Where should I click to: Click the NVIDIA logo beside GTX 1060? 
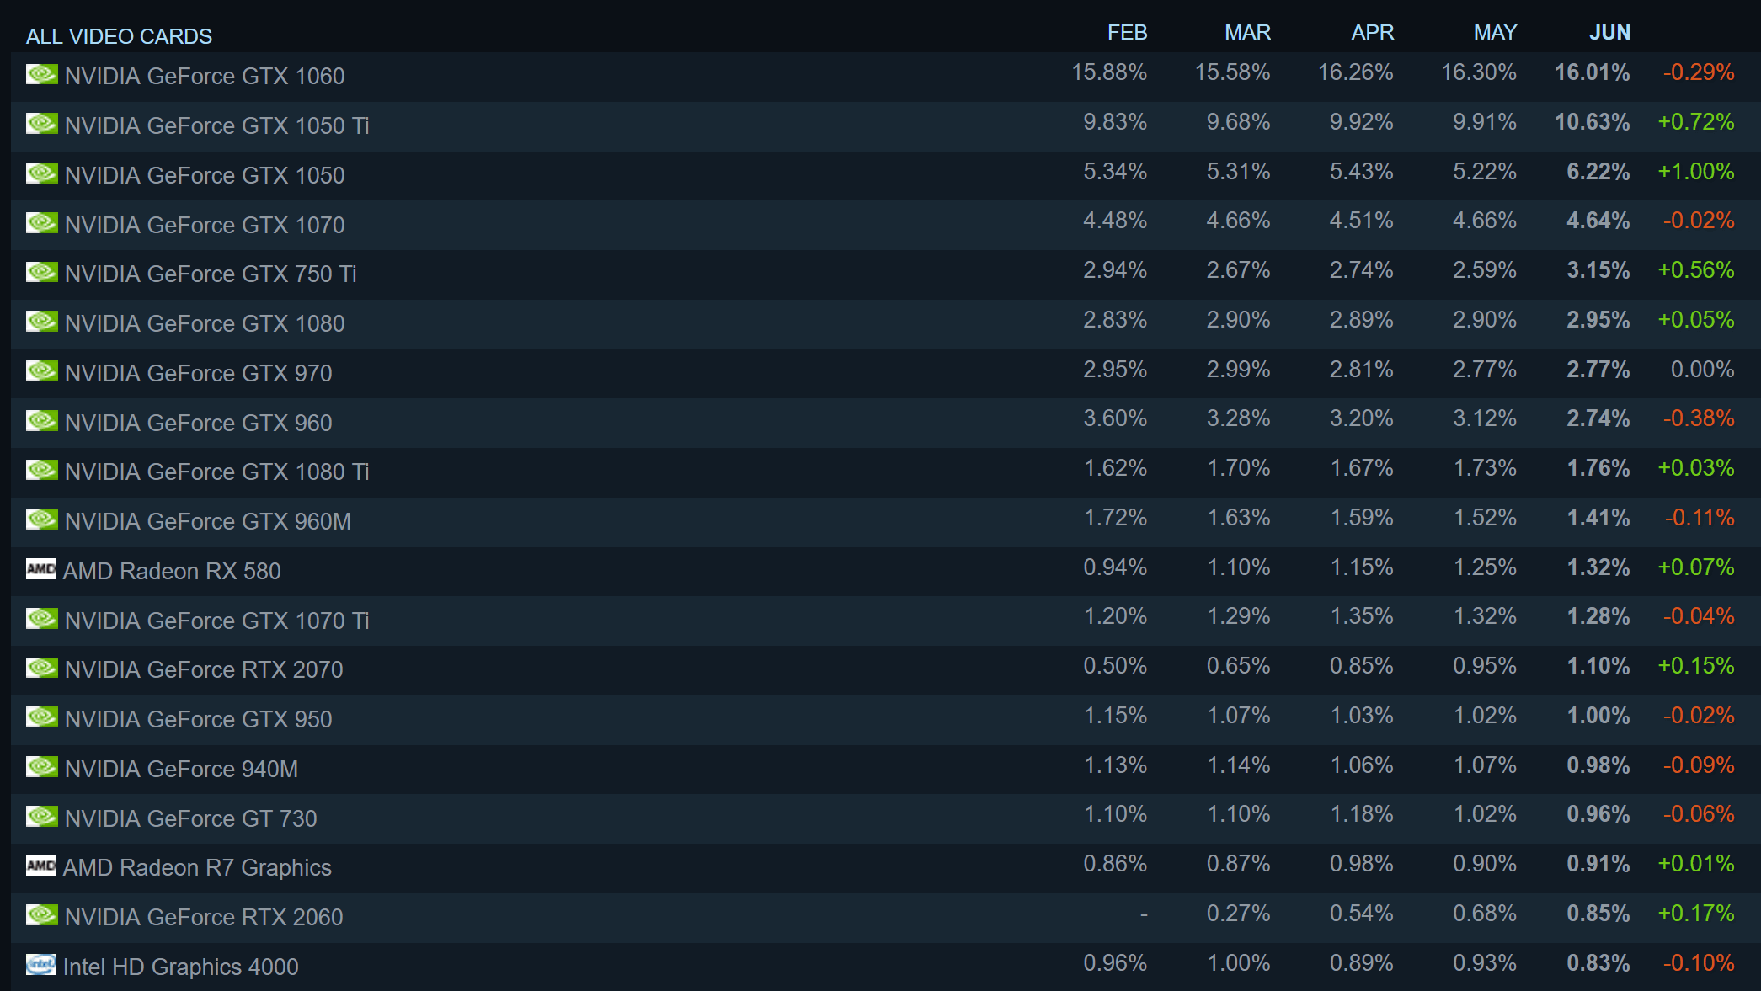click(41, 74)
